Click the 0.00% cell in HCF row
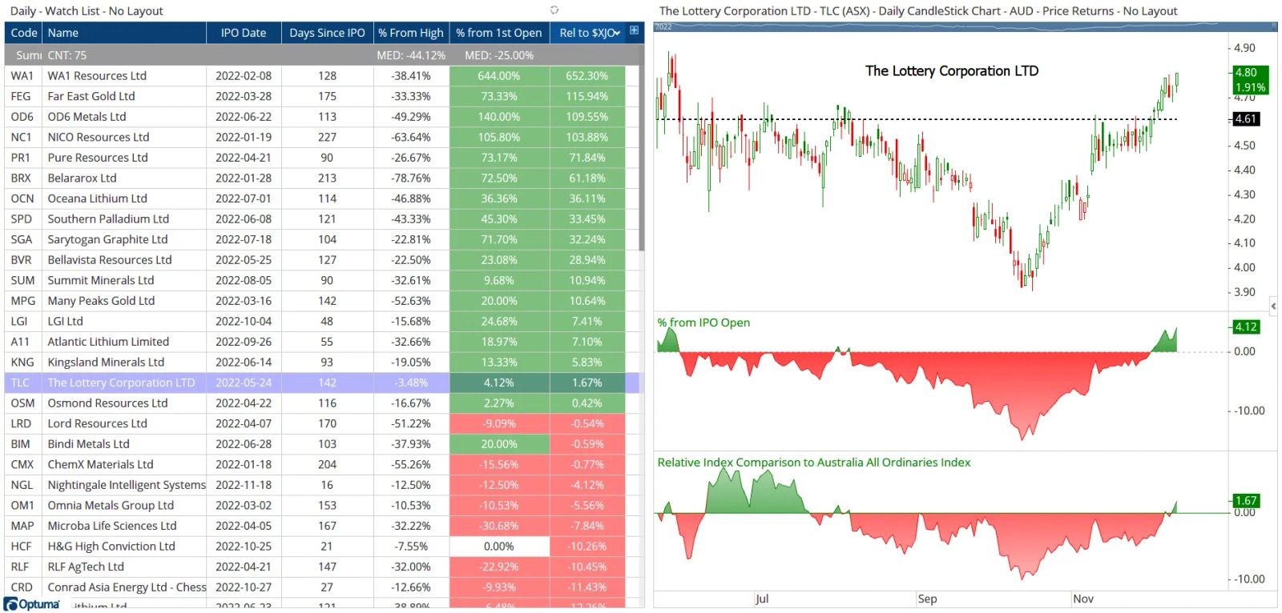 (x=499, y=547)
